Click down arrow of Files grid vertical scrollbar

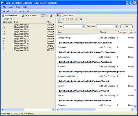(135, 106)
